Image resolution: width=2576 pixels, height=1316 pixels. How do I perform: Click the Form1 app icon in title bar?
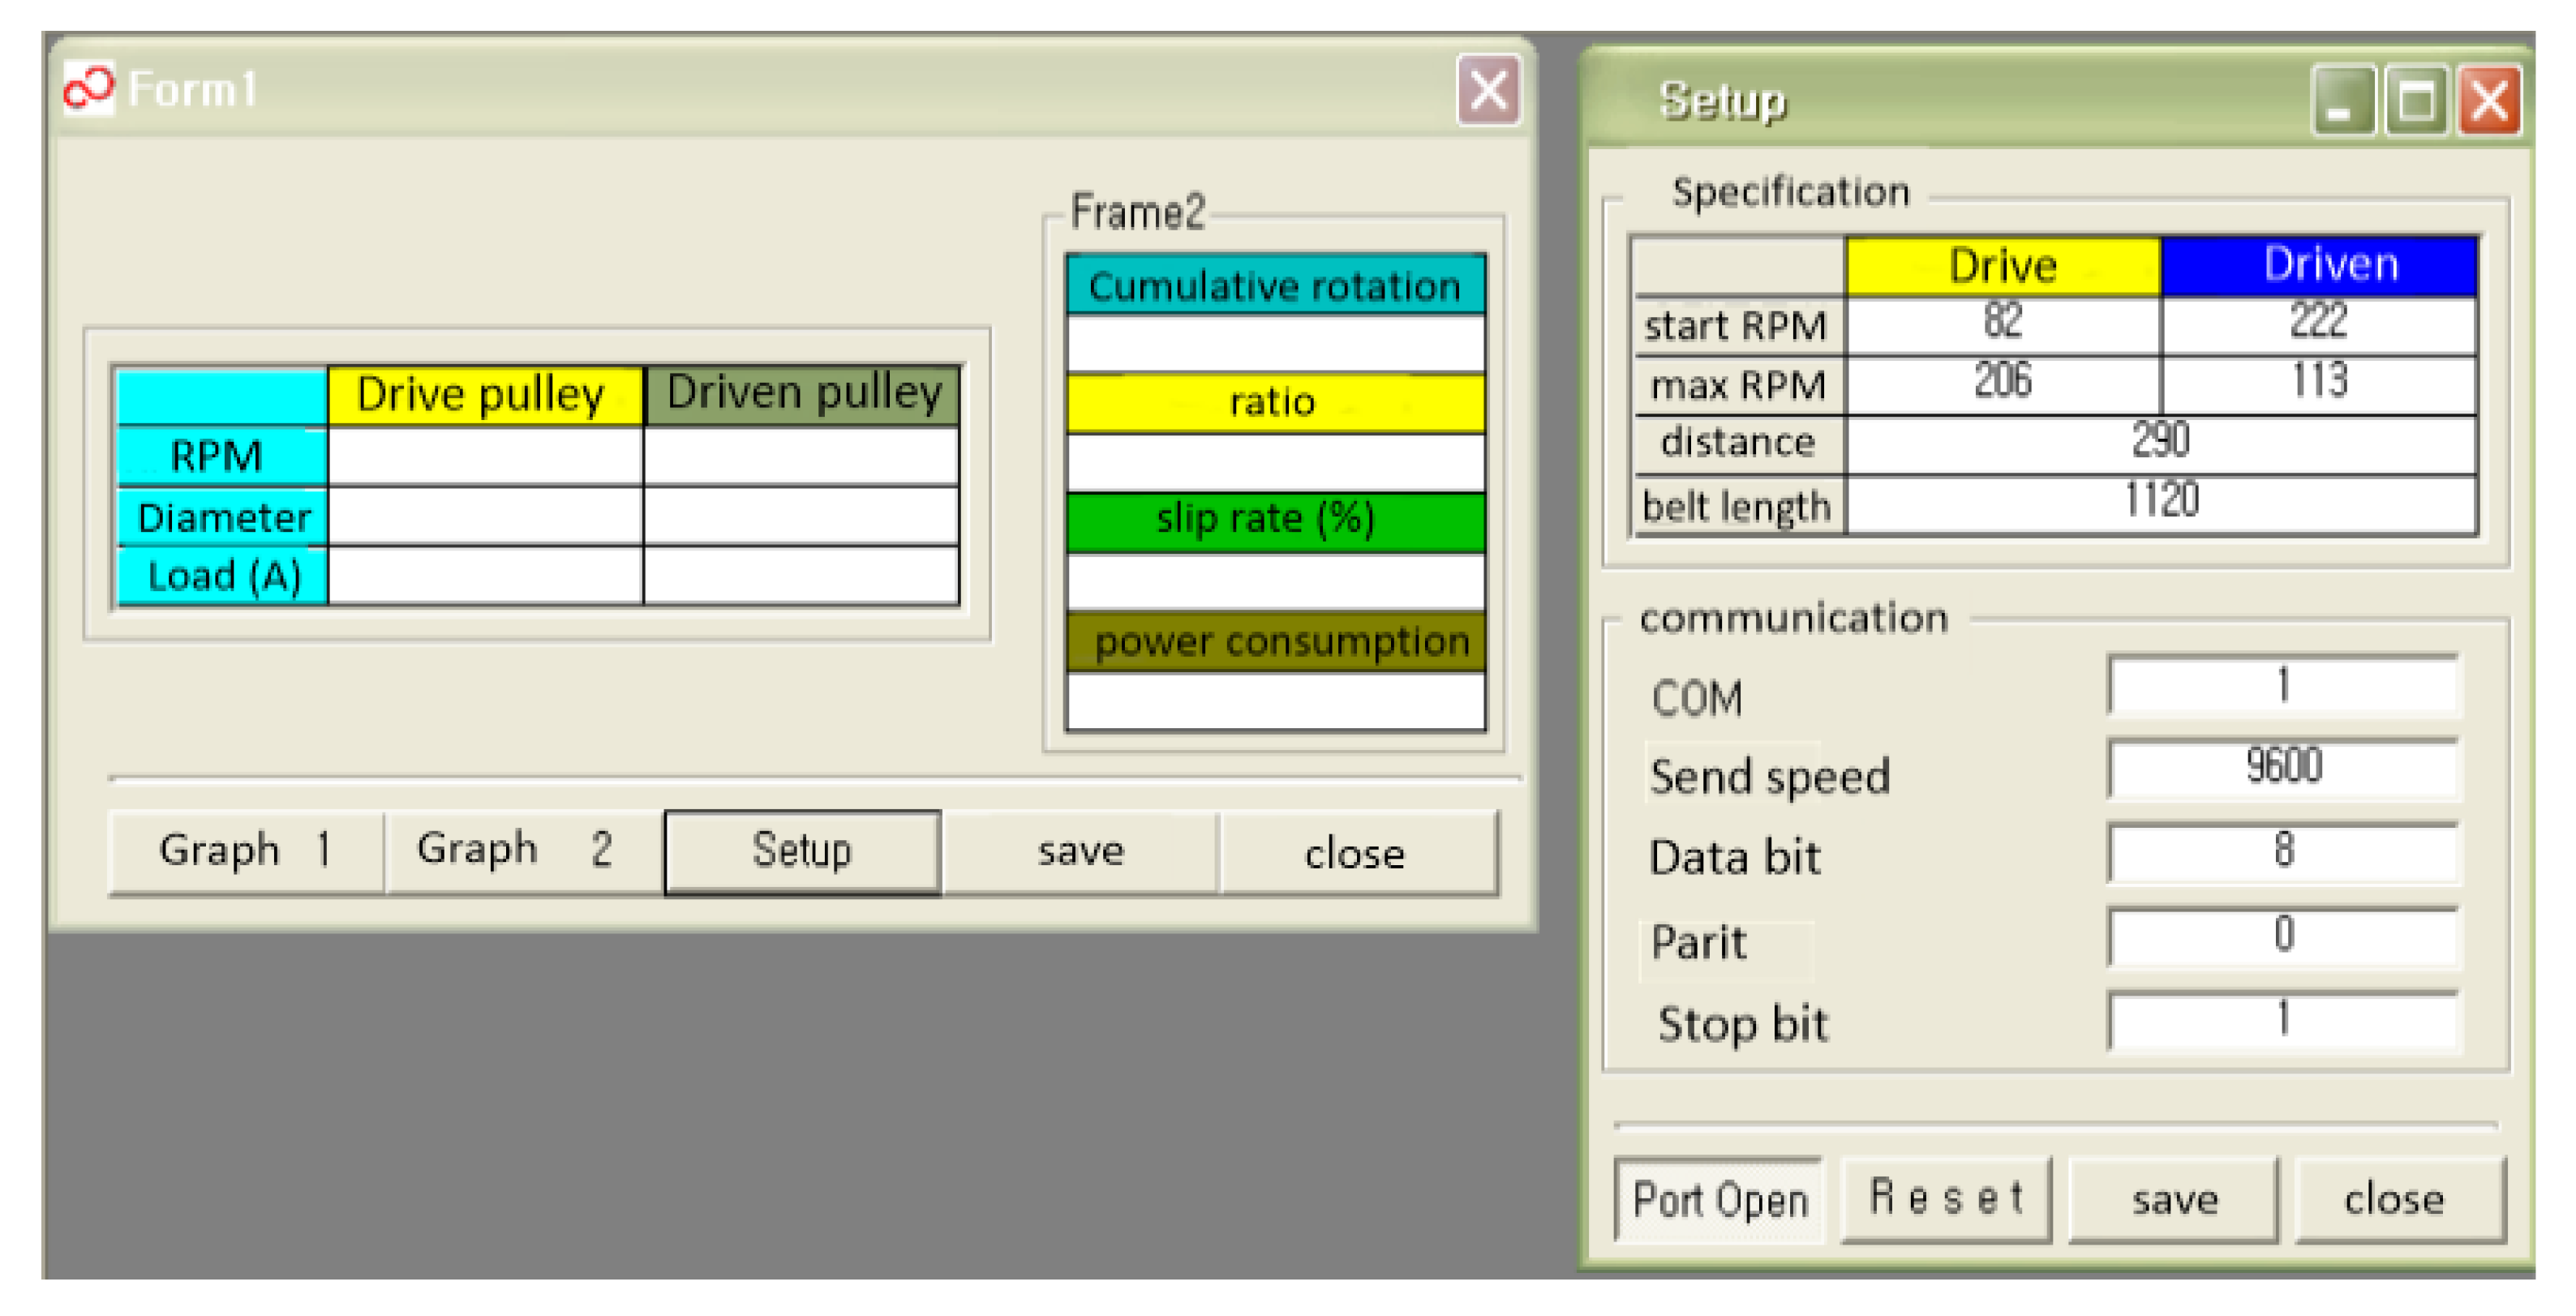tap(89, 89)
